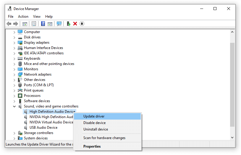Click the scrollbar down arrow

pos(232,138)
